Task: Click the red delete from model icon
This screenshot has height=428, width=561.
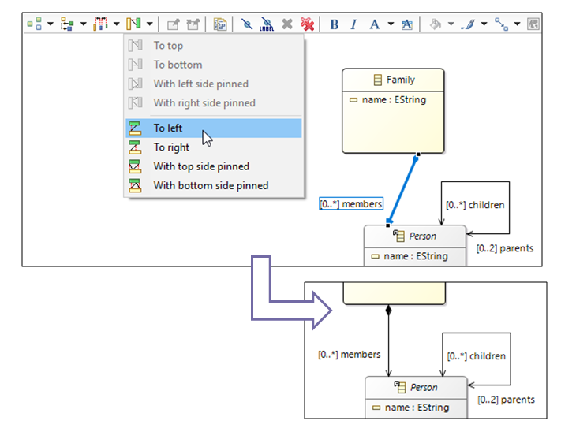Action: (307, 24)
